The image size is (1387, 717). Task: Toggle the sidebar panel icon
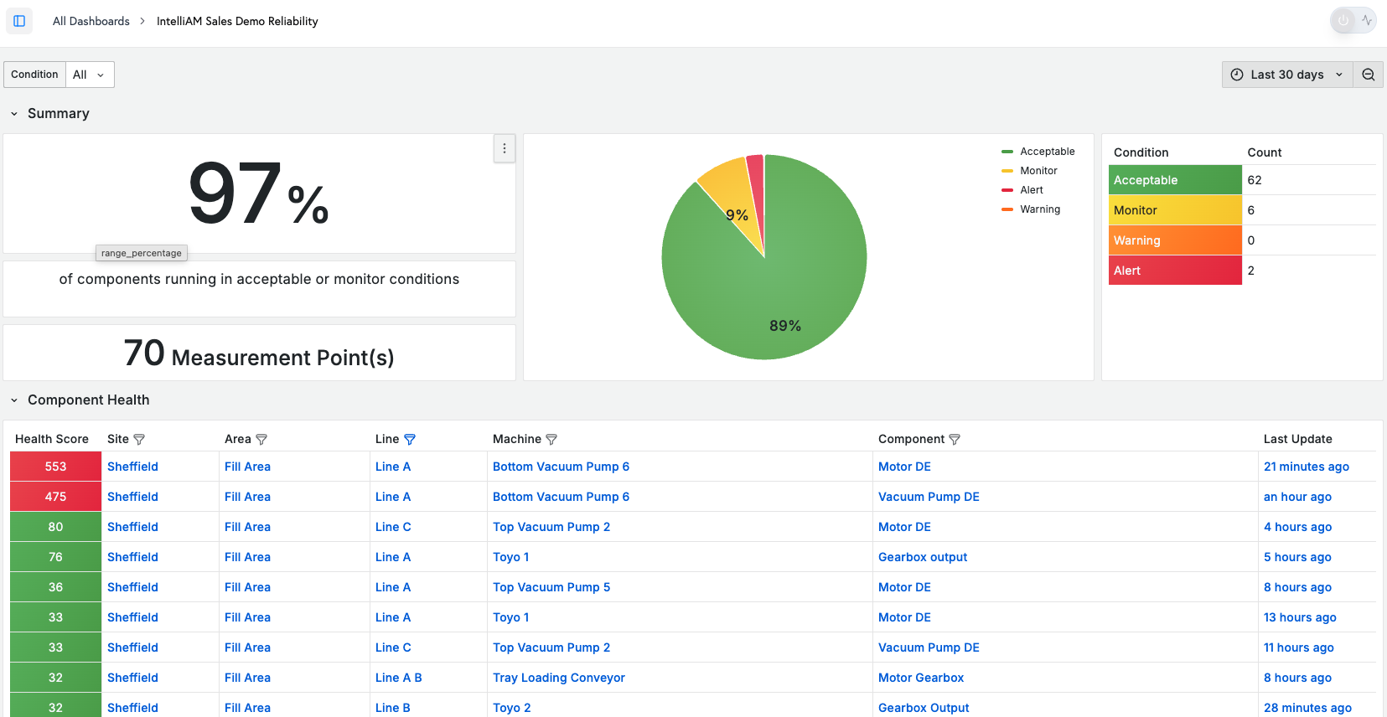pyautogui.click(x=19, y=21)
